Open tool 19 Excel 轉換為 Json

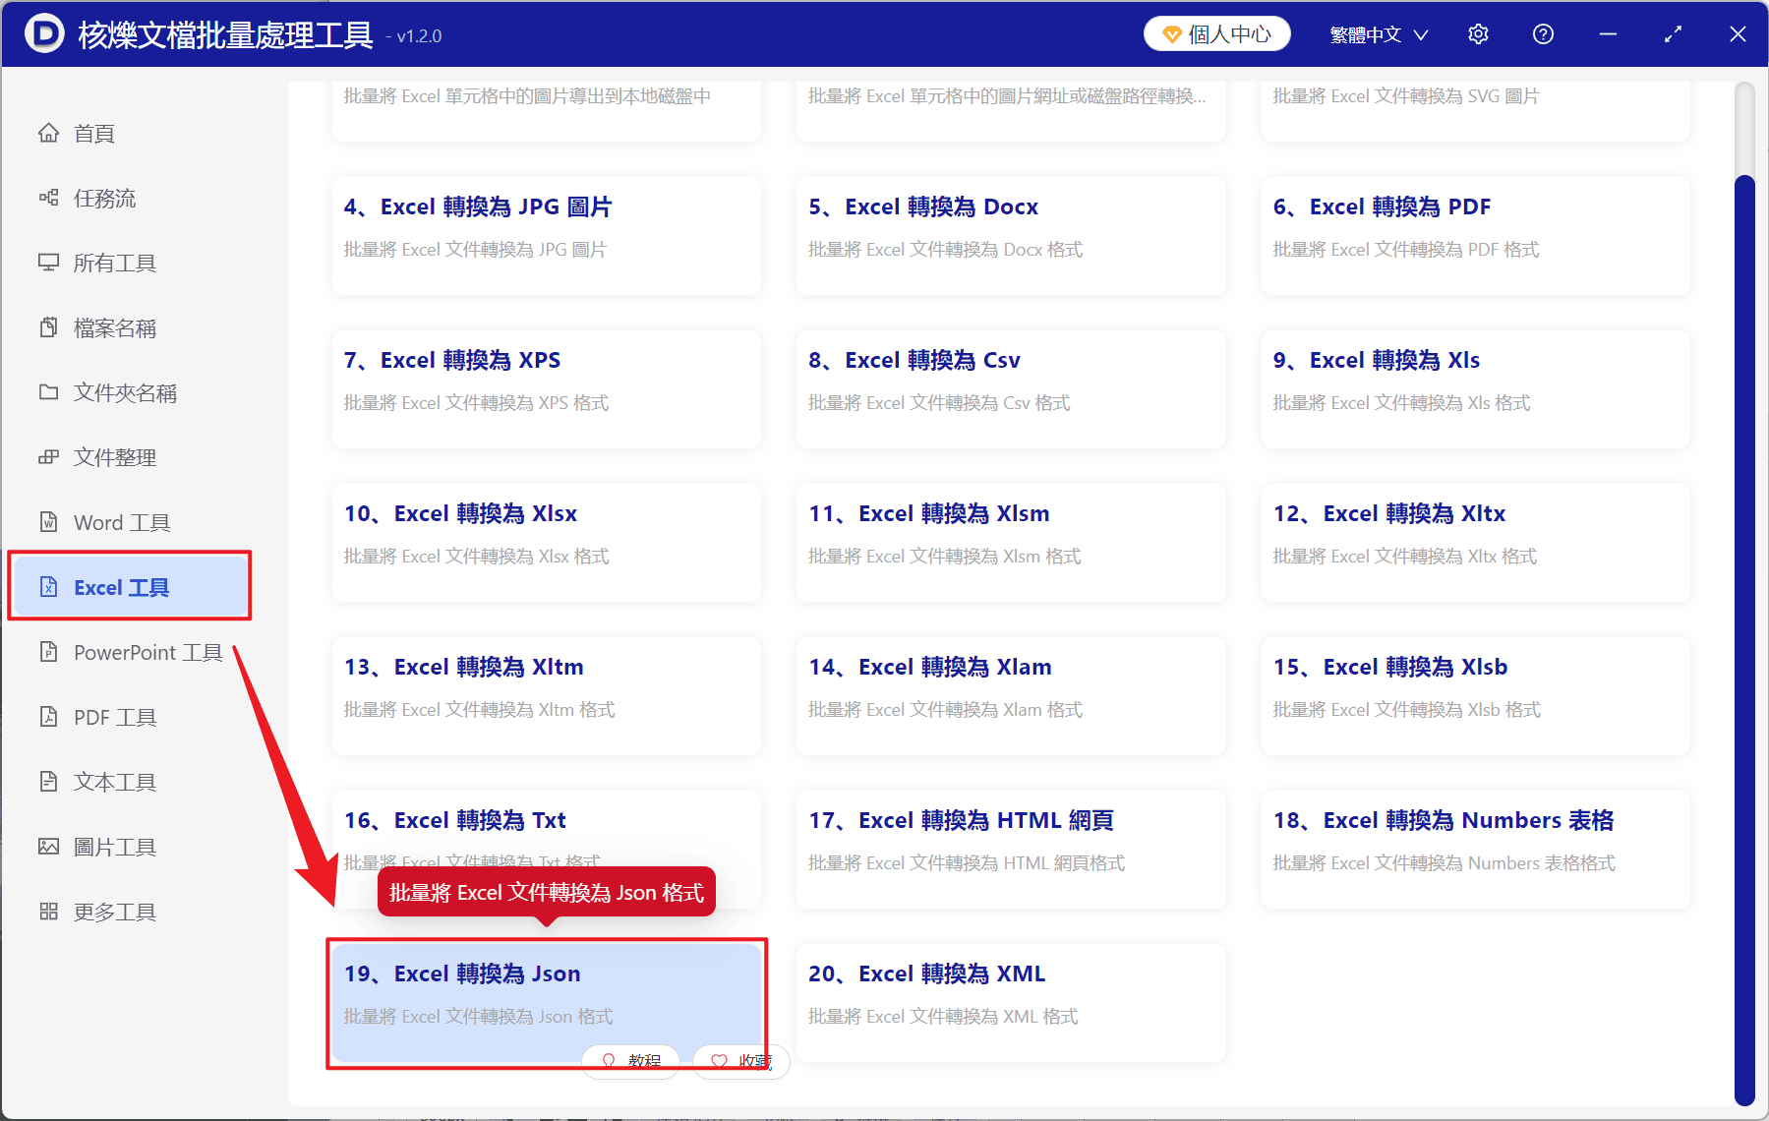pos(547,1003)
